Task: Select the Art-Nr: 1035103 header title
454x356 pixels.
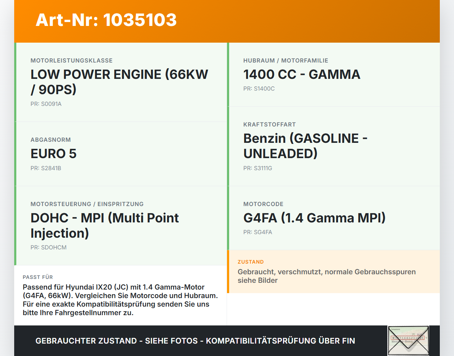Action: (106, 20)
